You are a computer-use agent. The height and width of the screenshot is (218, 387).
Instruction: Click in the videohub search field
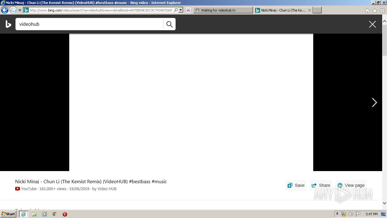pos(89,24)
